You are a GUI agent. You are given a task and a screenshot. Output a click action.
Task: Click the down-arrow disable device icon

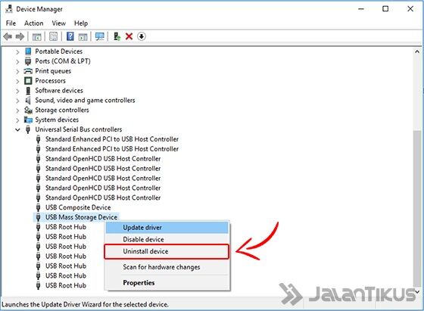pyautogui.click(x=142, y=36)
